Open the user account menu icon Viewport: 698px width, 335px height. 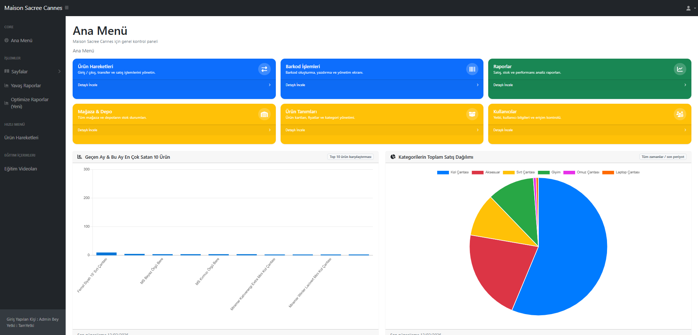tap(690, 8)
